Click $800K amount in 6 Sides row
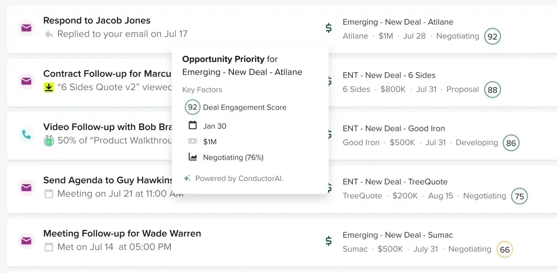Viewport: 557px width, 273px height. click(x=393, y=89)
